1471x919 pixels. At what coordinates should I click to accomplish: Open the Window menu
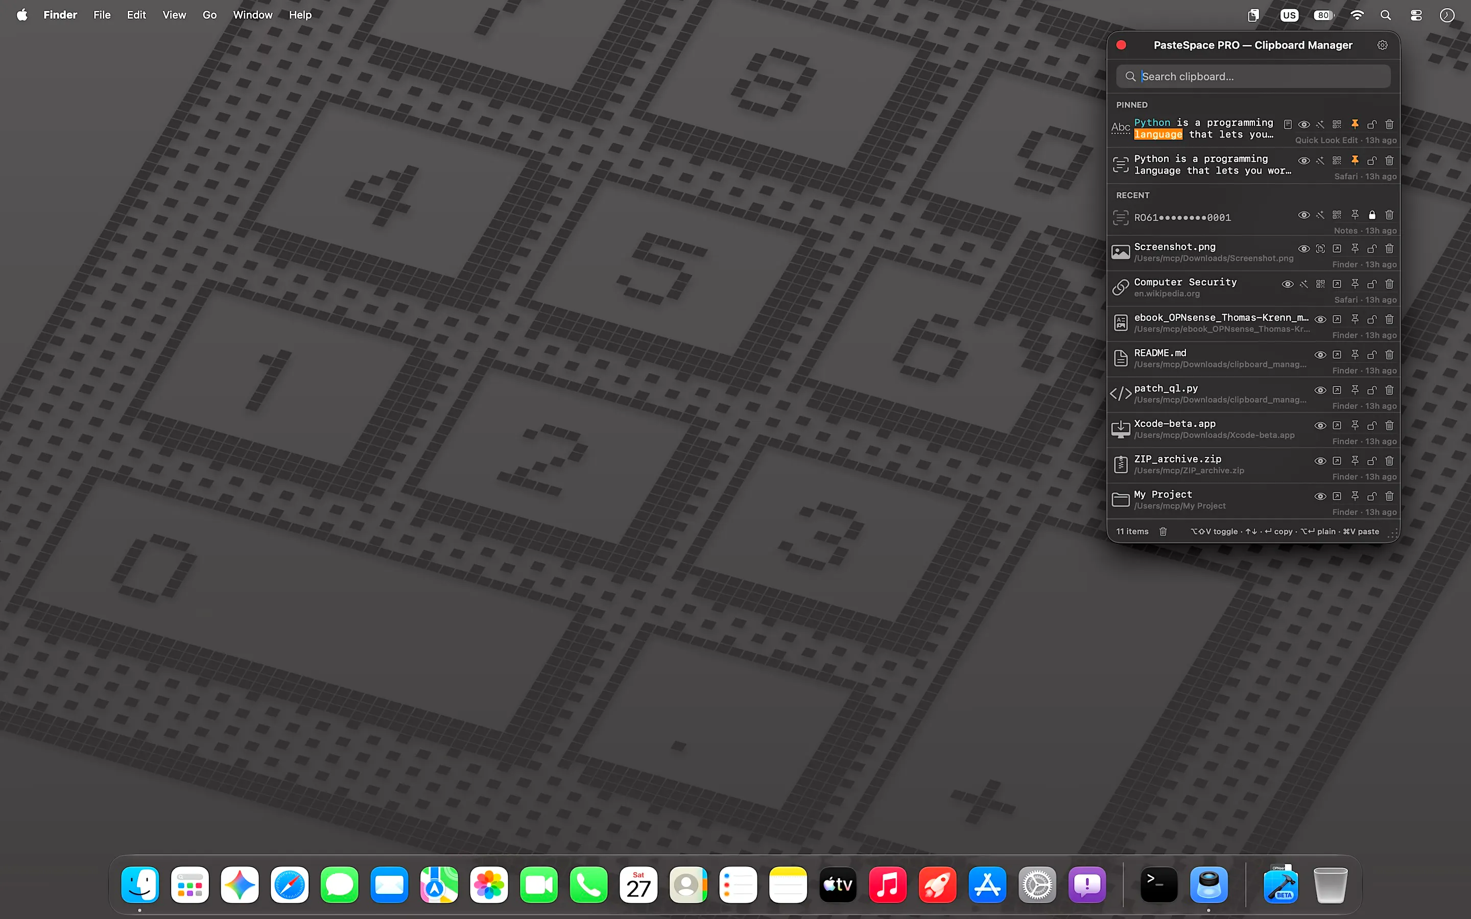coord(252,15)
